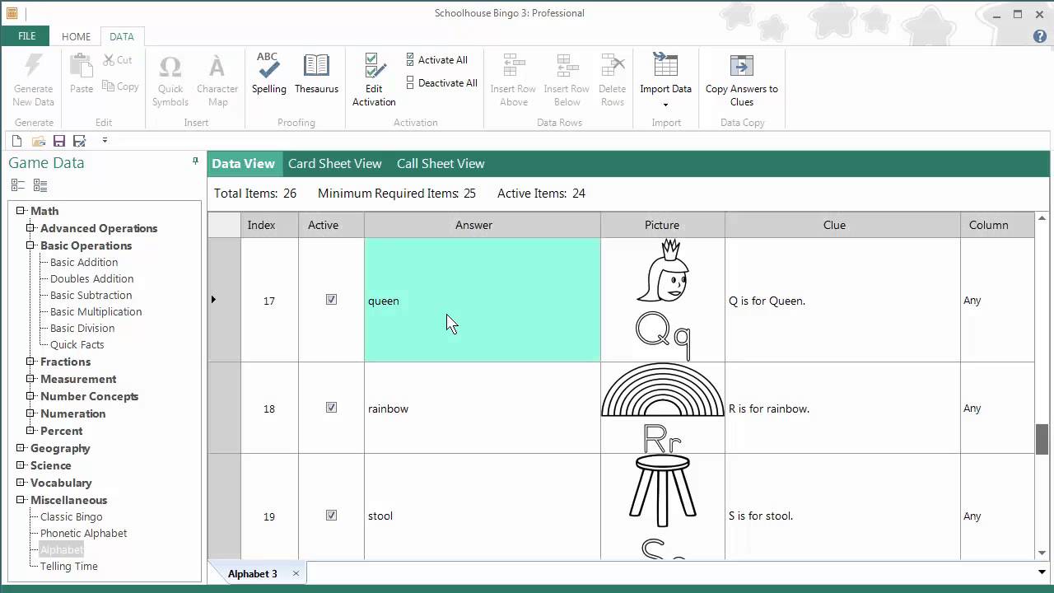Open the DATA ribbon tab
This screenshot has width=1054, height=593.
122,36
